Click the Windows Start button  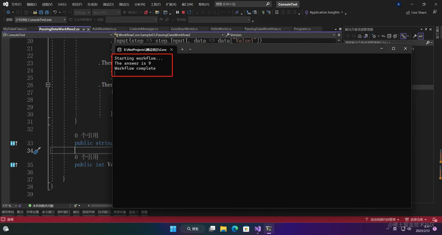pos(173,229)
